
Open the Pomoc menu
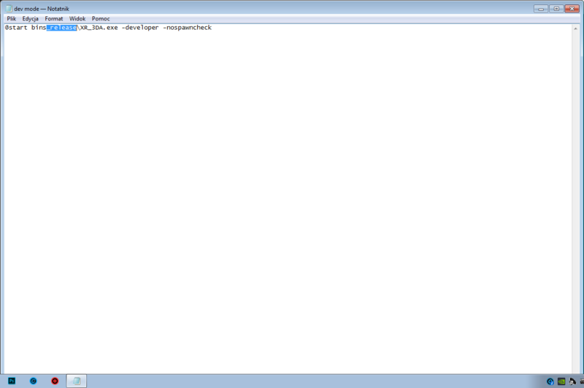coord(101,18)
